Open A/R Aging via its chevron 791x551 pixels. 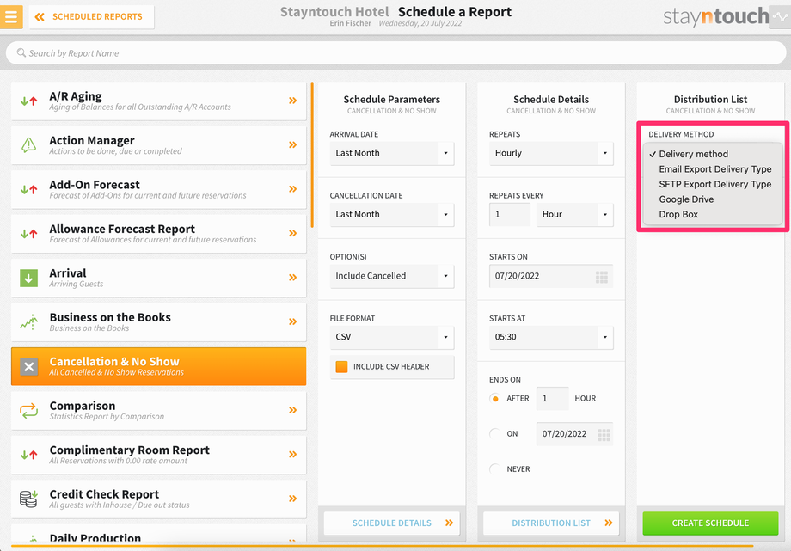click(x=292, y=101)
